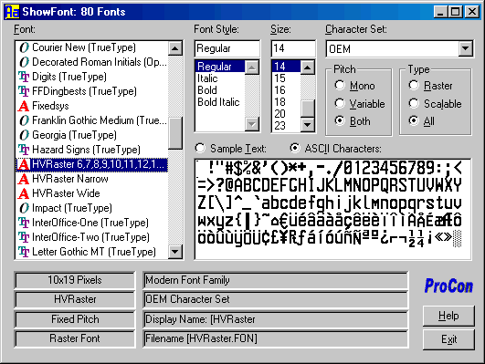The image size is (485, 364).
Task: Click the size list scroll up arrow
Action: (307, 68)
